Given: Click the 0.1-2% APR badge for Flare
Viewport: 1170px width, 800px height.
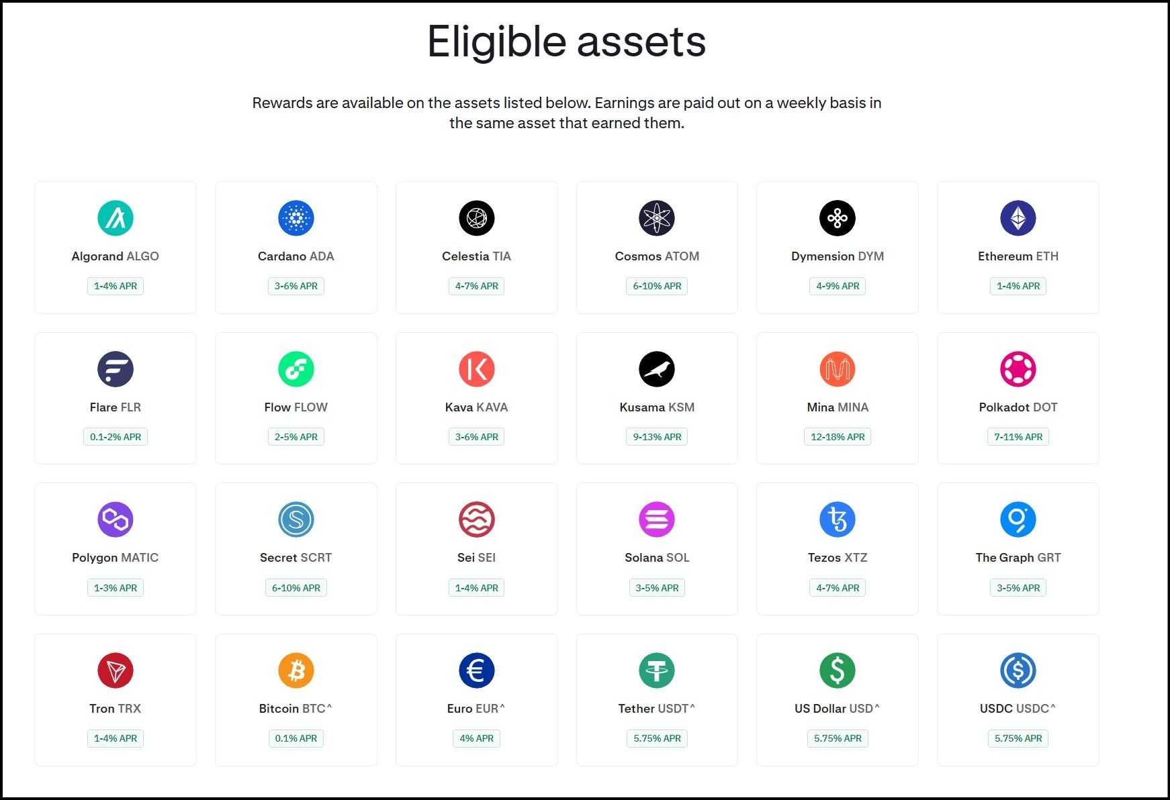Looking at the screenshot, I should click(116, 437).
